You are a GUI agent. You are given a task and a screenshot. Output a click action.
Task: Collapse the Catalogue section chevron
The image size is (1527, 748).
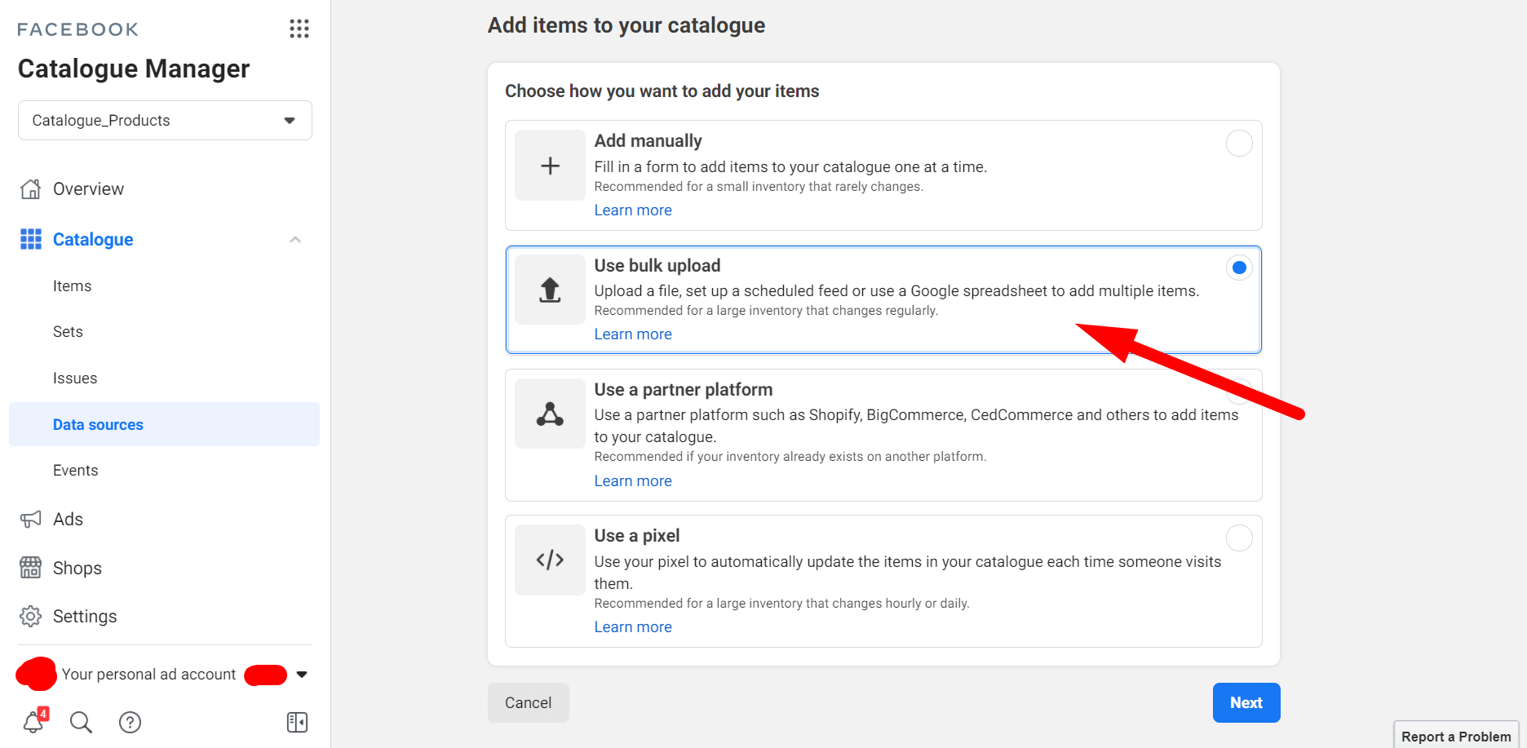click(295, 238)
